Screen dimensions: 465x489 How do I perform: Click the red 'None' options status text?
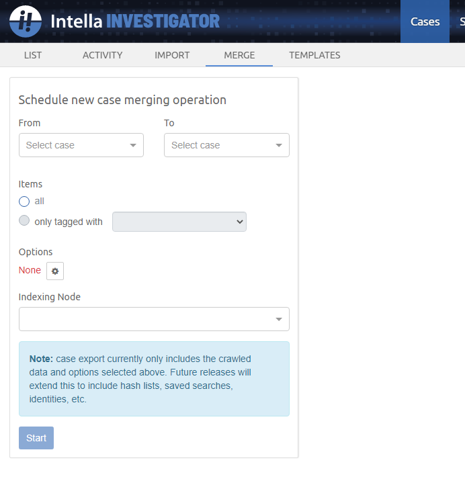click(x=30, y=270)
